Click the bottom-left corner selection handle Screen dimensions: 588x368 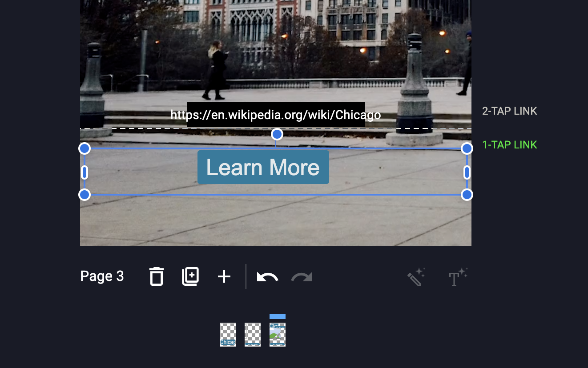pos(85,195)
